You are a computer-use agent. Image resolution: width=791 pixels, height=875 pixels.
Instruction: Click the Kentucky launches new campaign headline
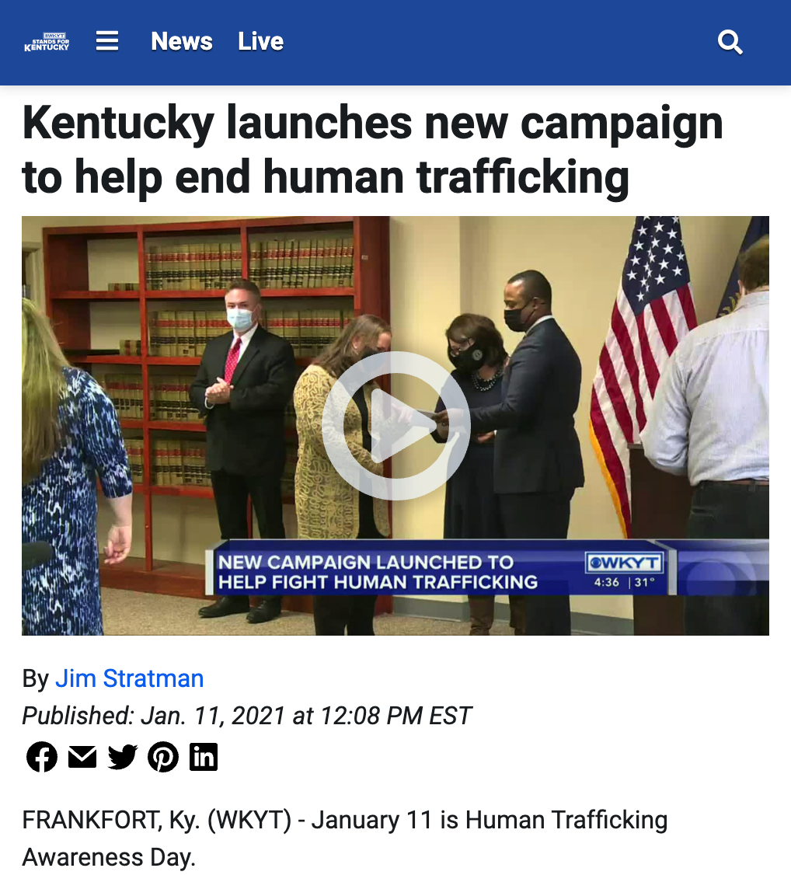point(373,149)
